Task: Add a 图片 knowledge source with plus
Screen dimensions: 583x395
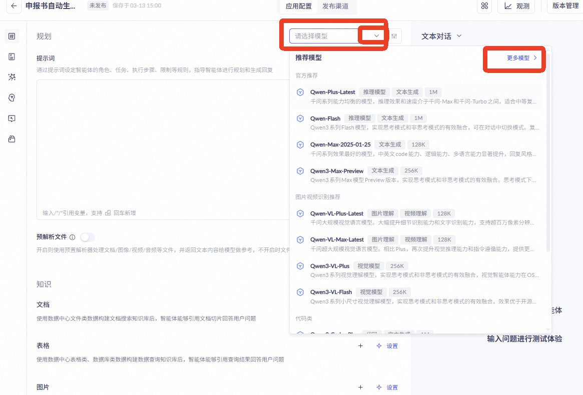Action: point(360,387)
